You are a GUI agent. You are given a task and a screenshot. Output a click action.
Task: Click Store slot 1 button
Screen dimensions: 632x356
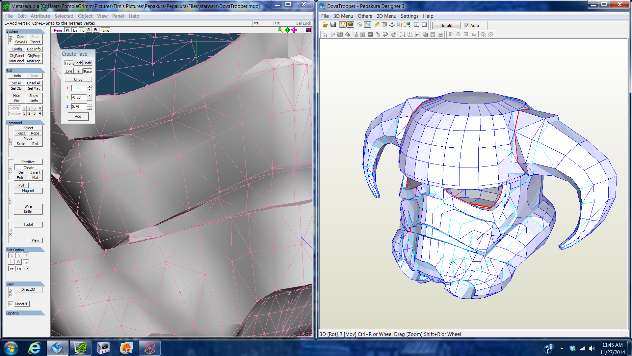click(x=24, y=108)
